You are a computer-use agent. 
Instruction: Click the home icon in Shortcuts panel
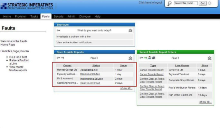pos(130,30)
